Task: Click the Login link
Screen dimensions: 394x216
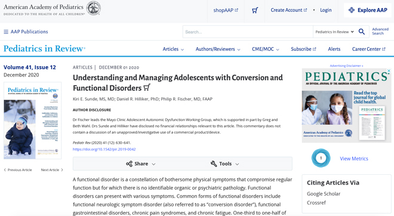Action: click(x=326, y=10)
